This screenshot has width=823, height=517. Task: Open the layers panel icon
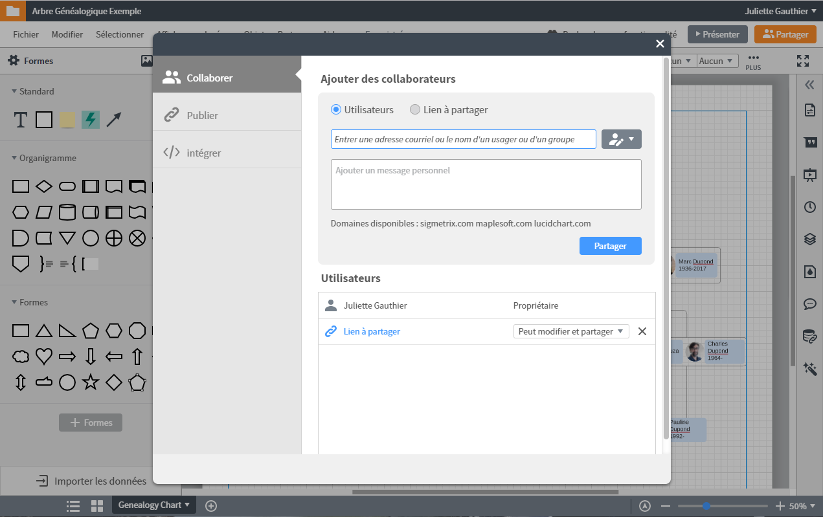click(809, 239)
